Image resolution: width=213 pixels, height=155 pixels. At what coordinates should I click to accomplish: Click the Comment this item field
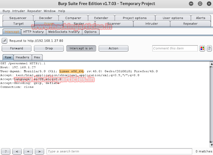tap(175, 48)
